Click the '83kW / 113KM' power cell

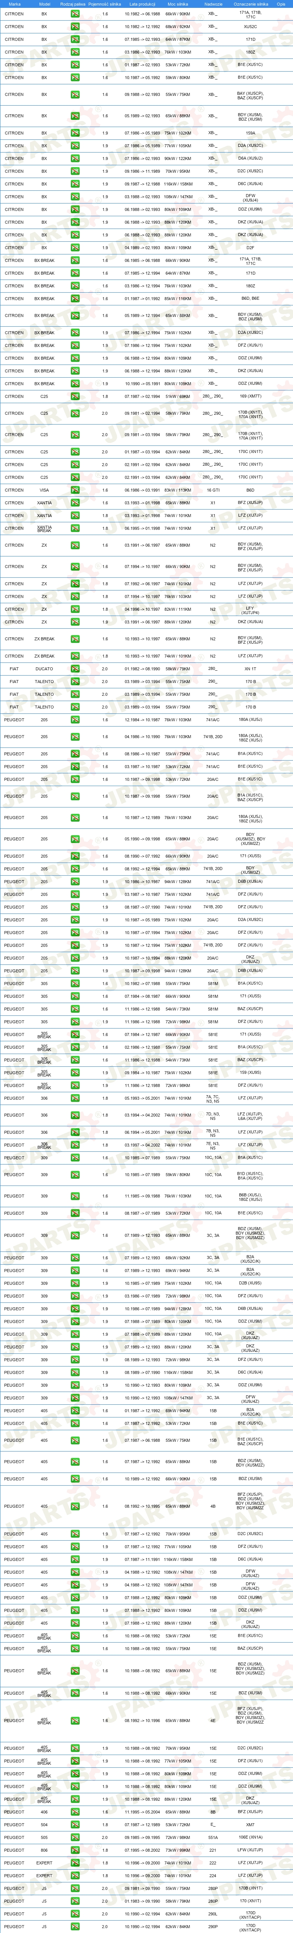coord(178,490)
